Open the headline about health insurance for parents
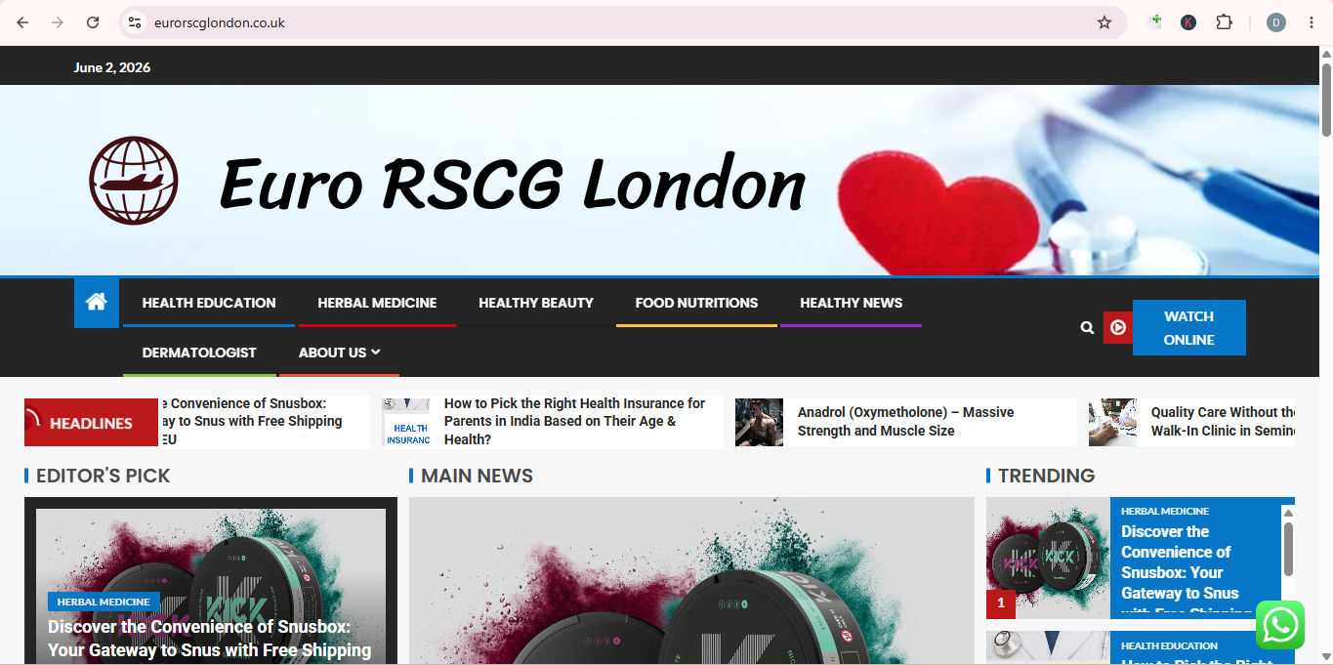Viewport: 1333px width, 665px height. (x=574, y=422)
